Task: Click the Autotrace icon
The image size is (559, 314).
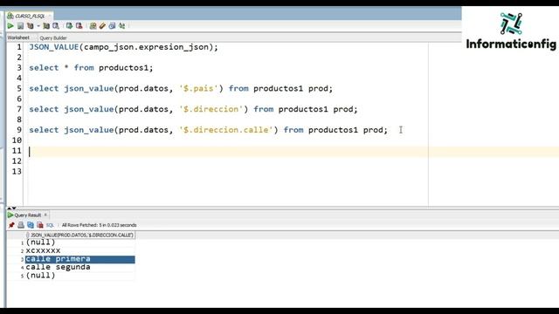Action: click(x=46, y=25)
